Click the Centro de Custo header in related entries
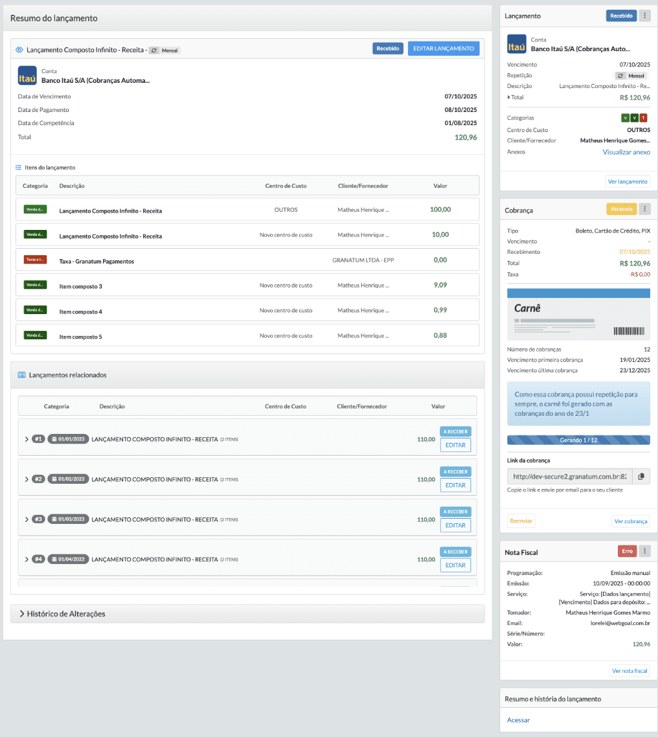The width and height of the screenshot is (658, 737). (x=286, y=407)
